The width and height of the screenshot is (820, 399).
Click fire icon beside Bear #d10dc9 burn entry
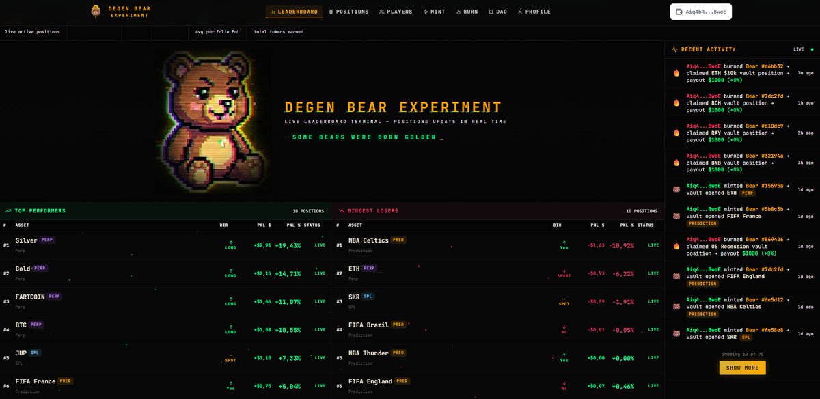pos(676,133)
